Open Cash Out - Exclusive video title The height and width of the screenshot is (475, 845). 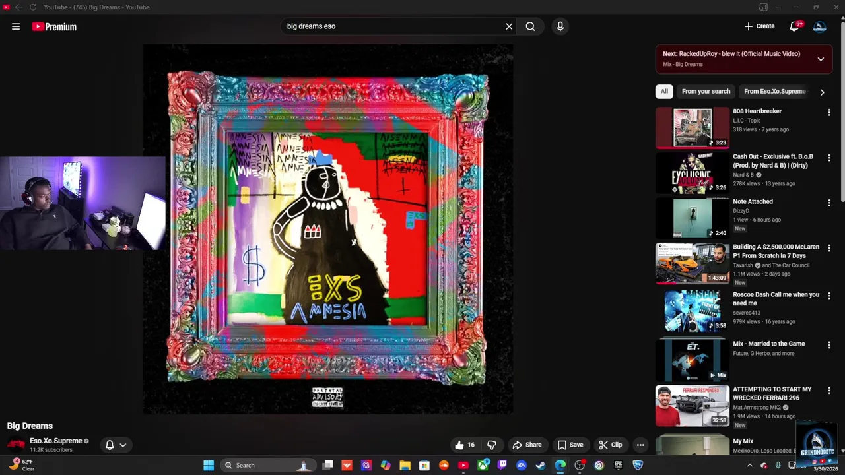point(772,161)
